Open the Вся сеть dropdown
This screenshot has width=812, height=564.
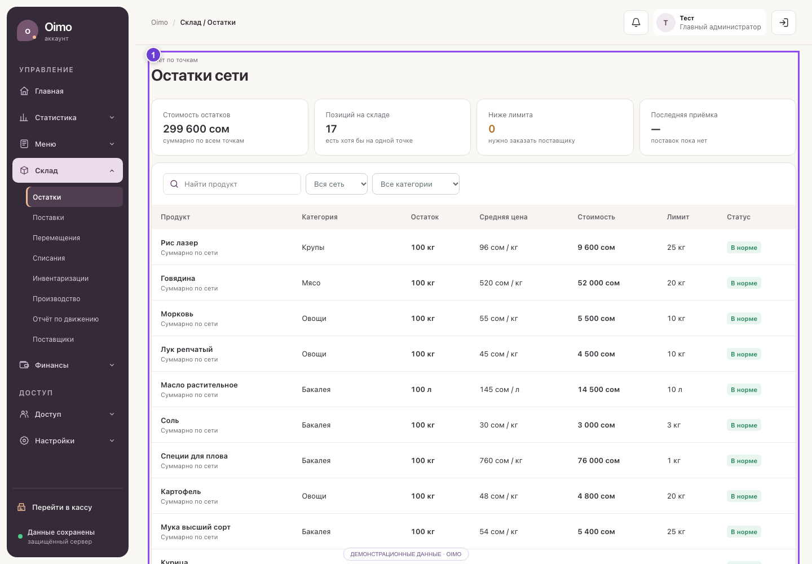point(337,184)
